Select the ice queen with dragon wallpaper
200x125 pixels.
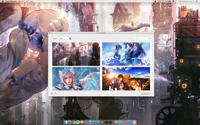pos(76,79)
